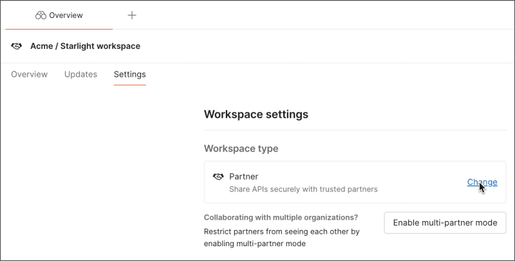Click the handshake icon next to Partner
The image size is (515, 261).
[x=218, y=177]
